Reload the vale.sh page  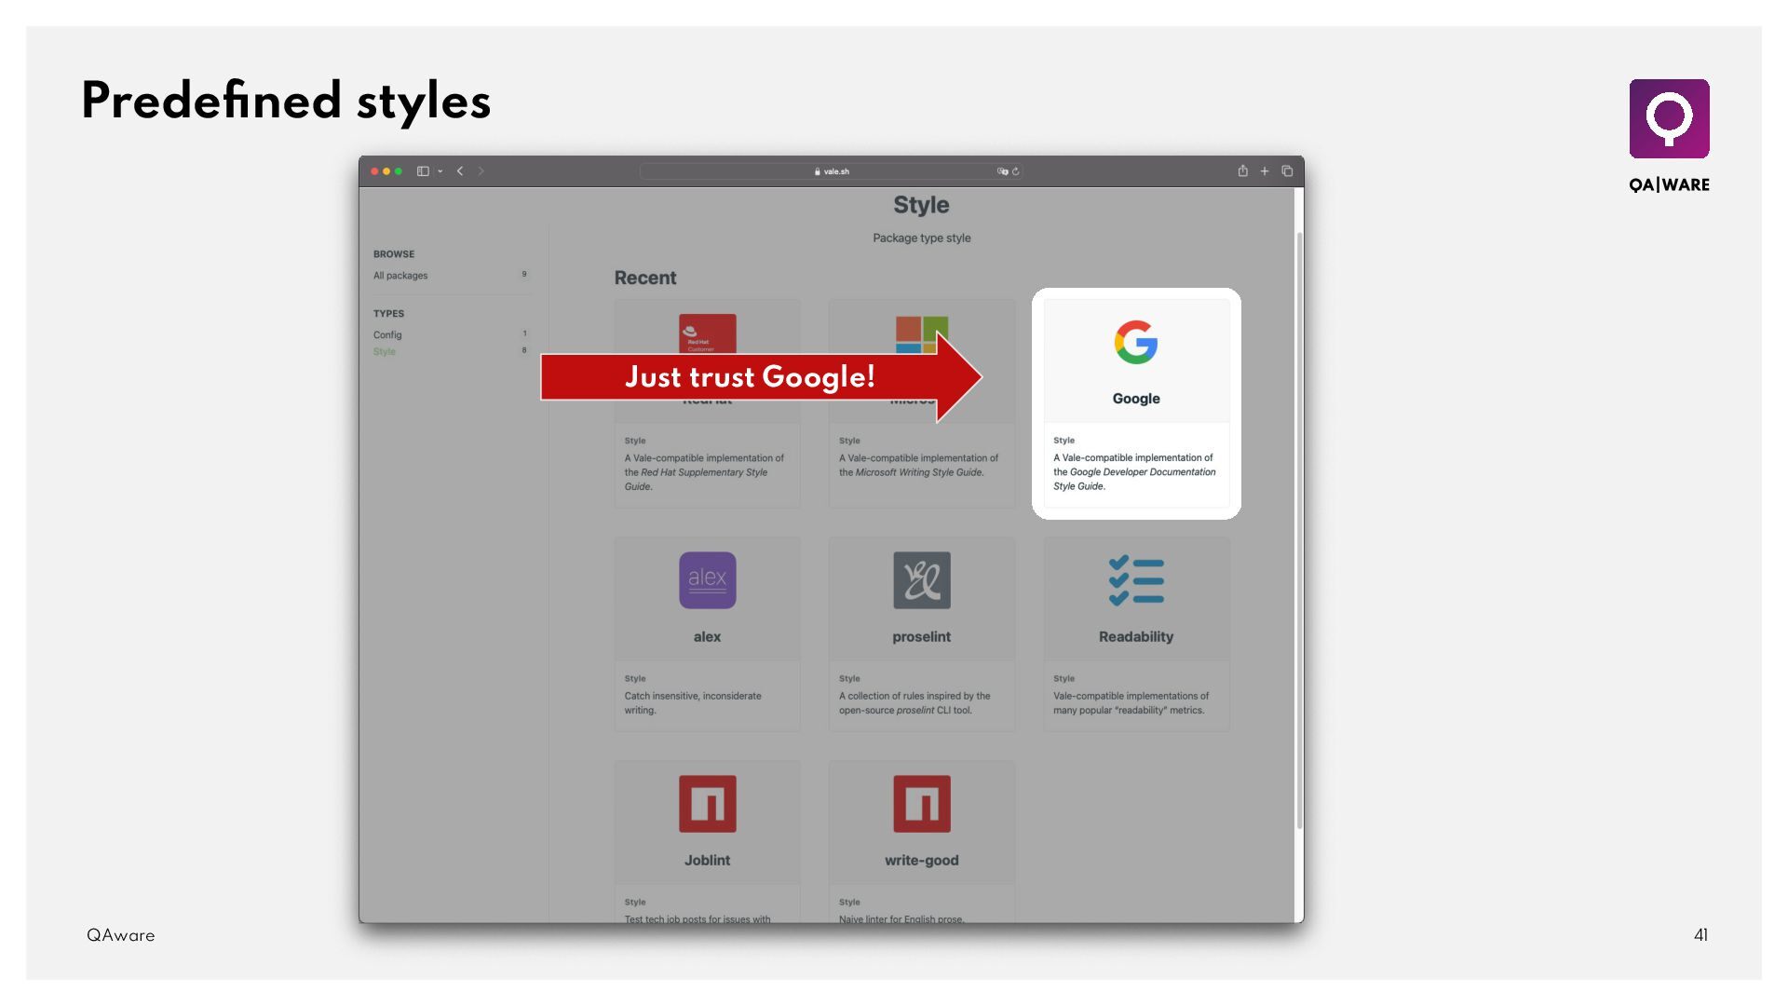coord(1016,171)
